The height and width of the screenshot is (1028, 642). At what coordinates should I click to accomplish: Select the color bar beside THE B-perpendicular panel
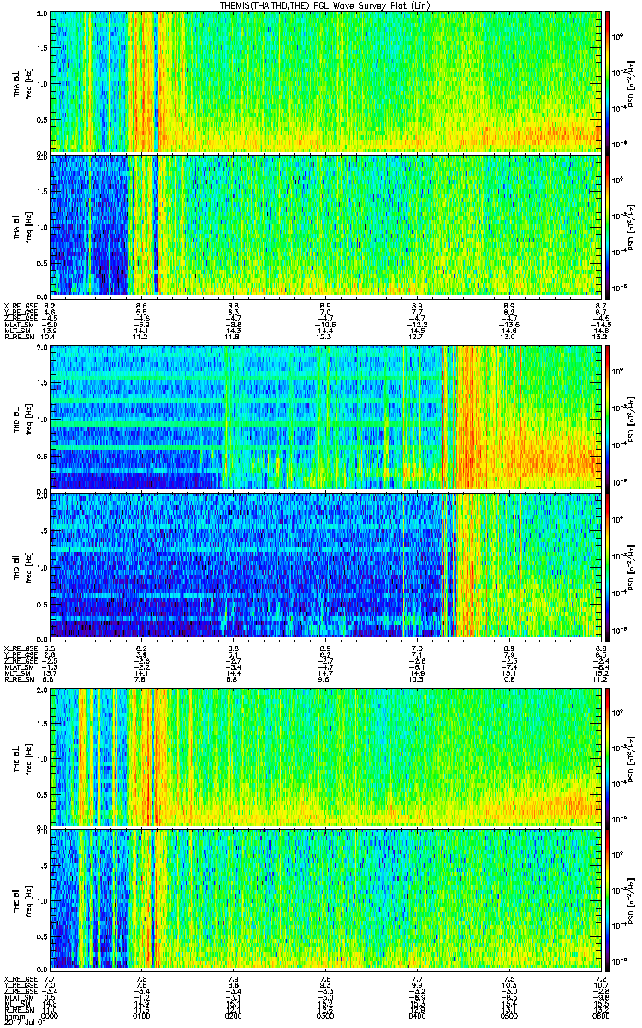(608, 757)
